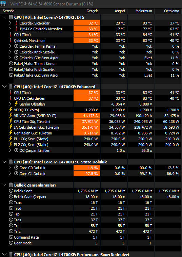Click the 190.120 A maximum current value

[144, 116]
